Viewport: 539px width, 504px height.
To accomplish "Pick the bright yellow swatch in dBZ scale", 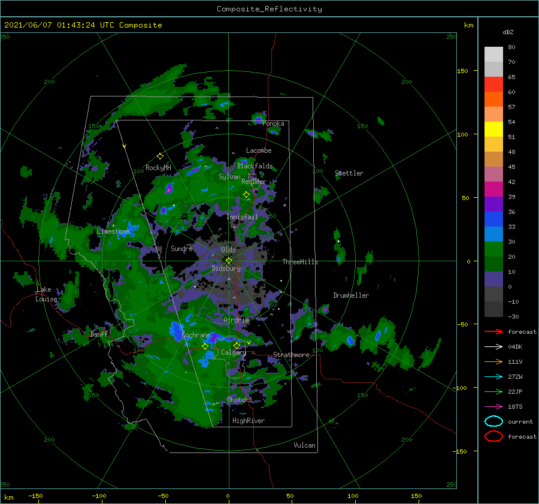I will coord(493,129).
